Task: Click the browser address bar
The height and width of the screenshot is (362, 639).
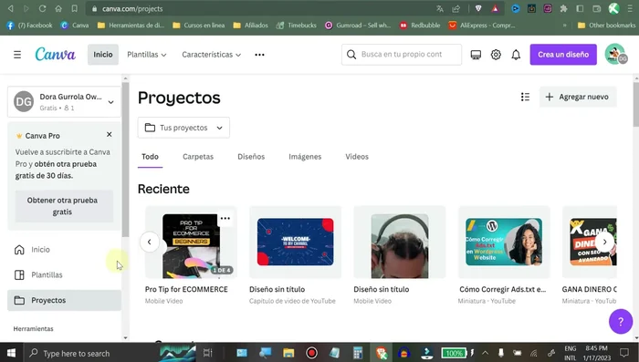Action: click(261, 8)
